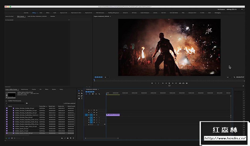This screenshot has width=250, height=146.
Task: Select Collider_Sparks_02.mp4 in the project list
Action: click(22, 128)
